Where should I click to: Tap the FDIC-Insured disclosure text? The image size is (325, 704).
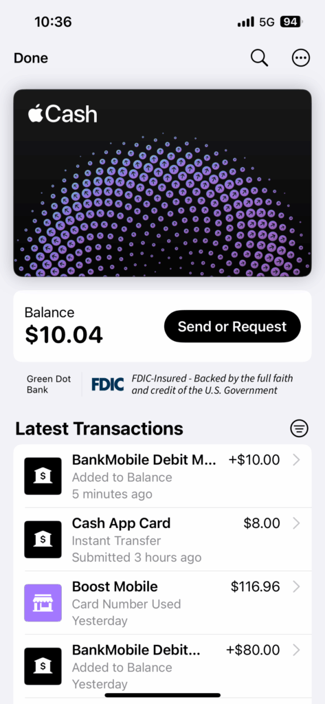212,384
